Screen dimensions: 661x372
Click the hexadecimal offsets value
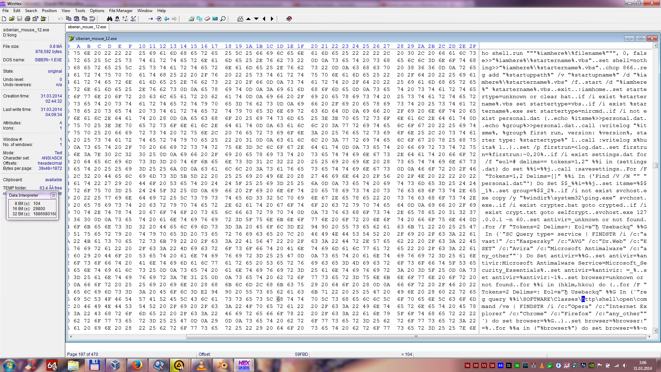click(50, 163)
